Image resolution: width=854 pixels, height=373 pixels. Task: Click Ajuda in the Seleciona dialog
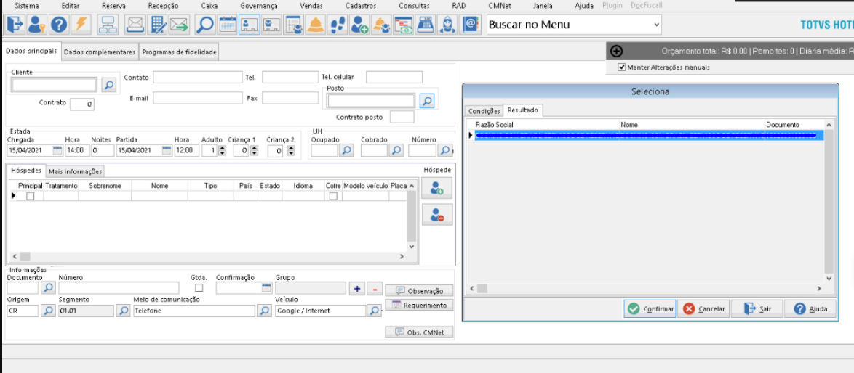click(810, 308)
